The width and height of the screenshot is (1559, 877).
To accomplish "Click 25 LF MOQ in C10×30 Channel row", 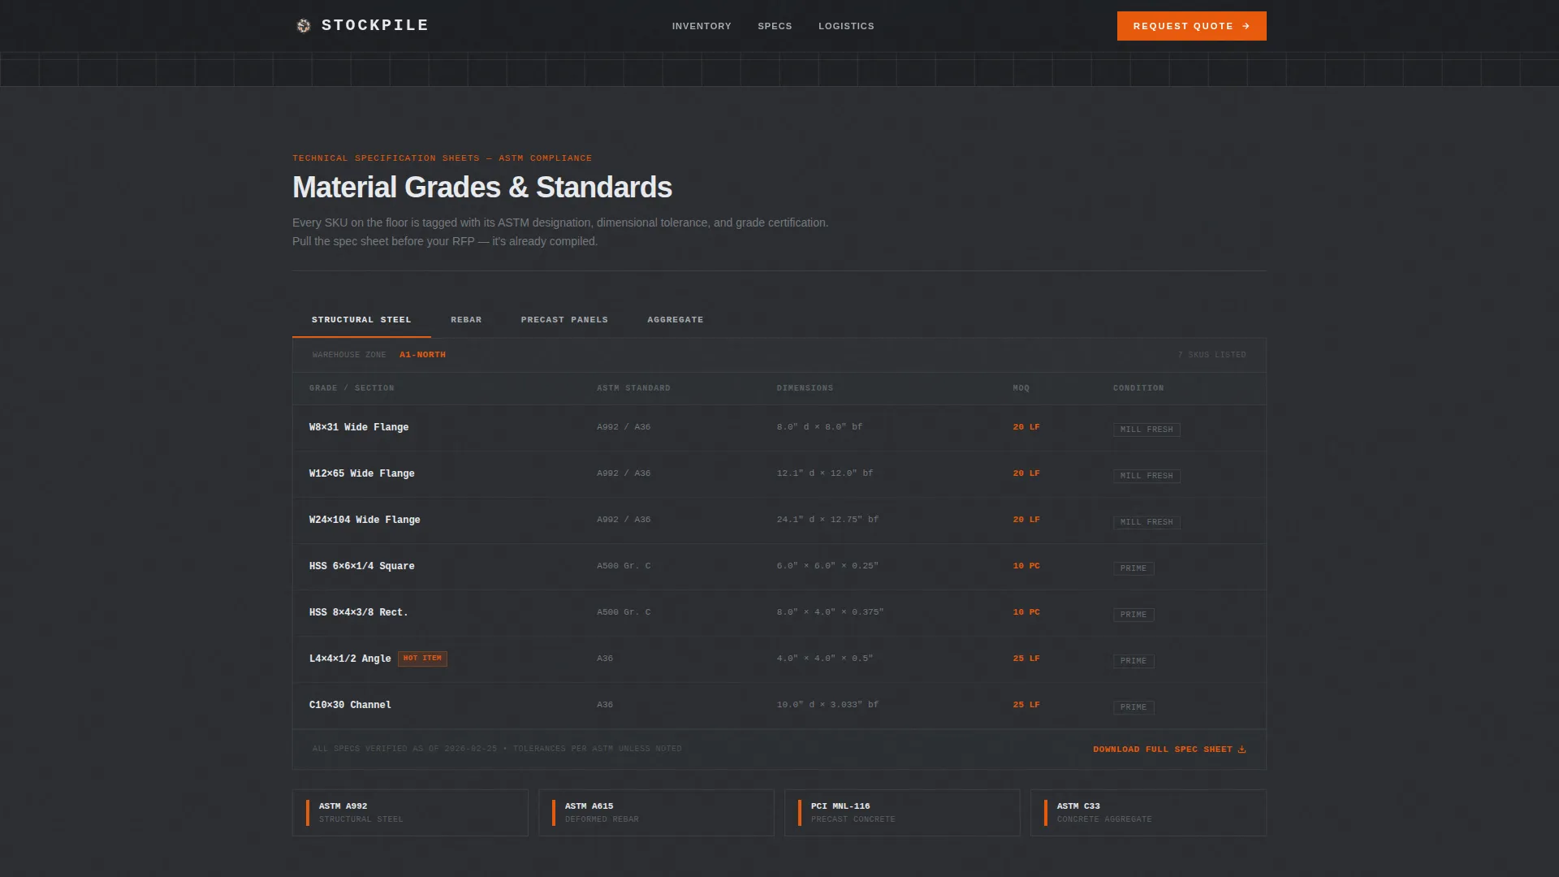I will [1026, 705].
